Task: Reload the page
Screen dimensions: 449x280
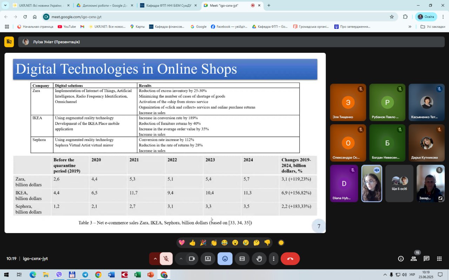Action: click(25, 17)
